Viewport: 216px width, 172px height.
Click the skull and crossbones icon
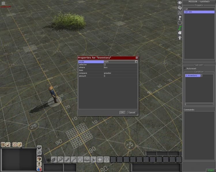[39, 164]
